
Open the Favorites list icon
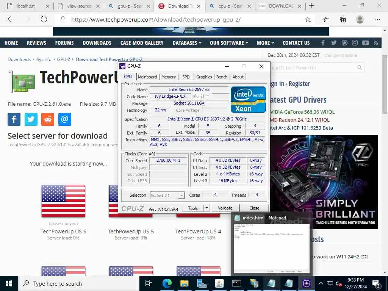point(326,20)
